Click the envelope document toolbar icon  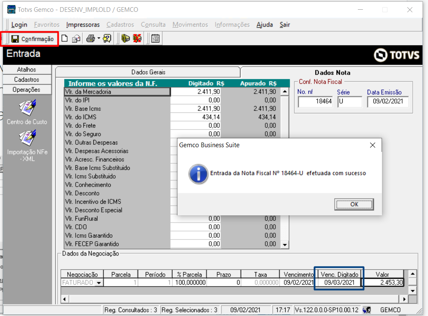click(x=76, y=38)
